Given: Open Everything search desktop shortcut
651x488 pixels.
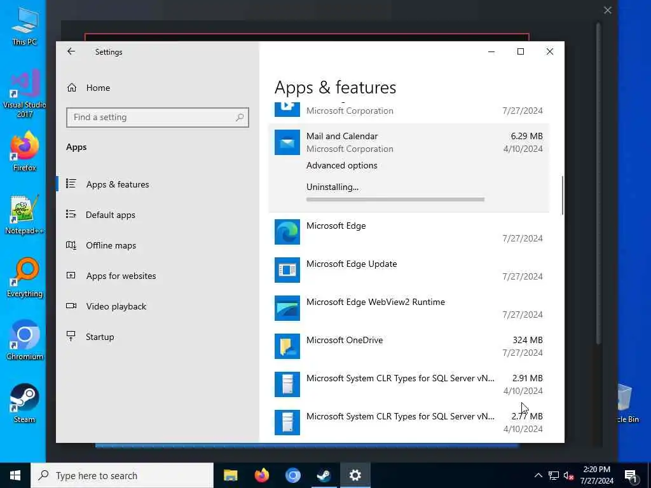Looking at the screenshot, I should pyautogui.click(x=24, y=278).
